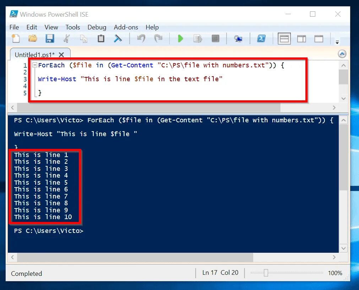This screenshot has width=359, height=290.
Task: Open the toolbar overflow options arrow
Action: point(337,42)
